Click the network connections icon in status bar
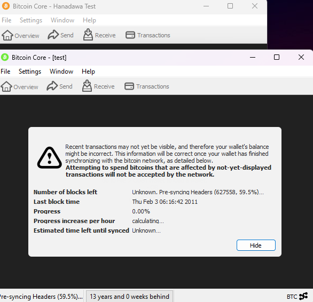313x302 pixels. pyautogui.click(x=303, y=296)
